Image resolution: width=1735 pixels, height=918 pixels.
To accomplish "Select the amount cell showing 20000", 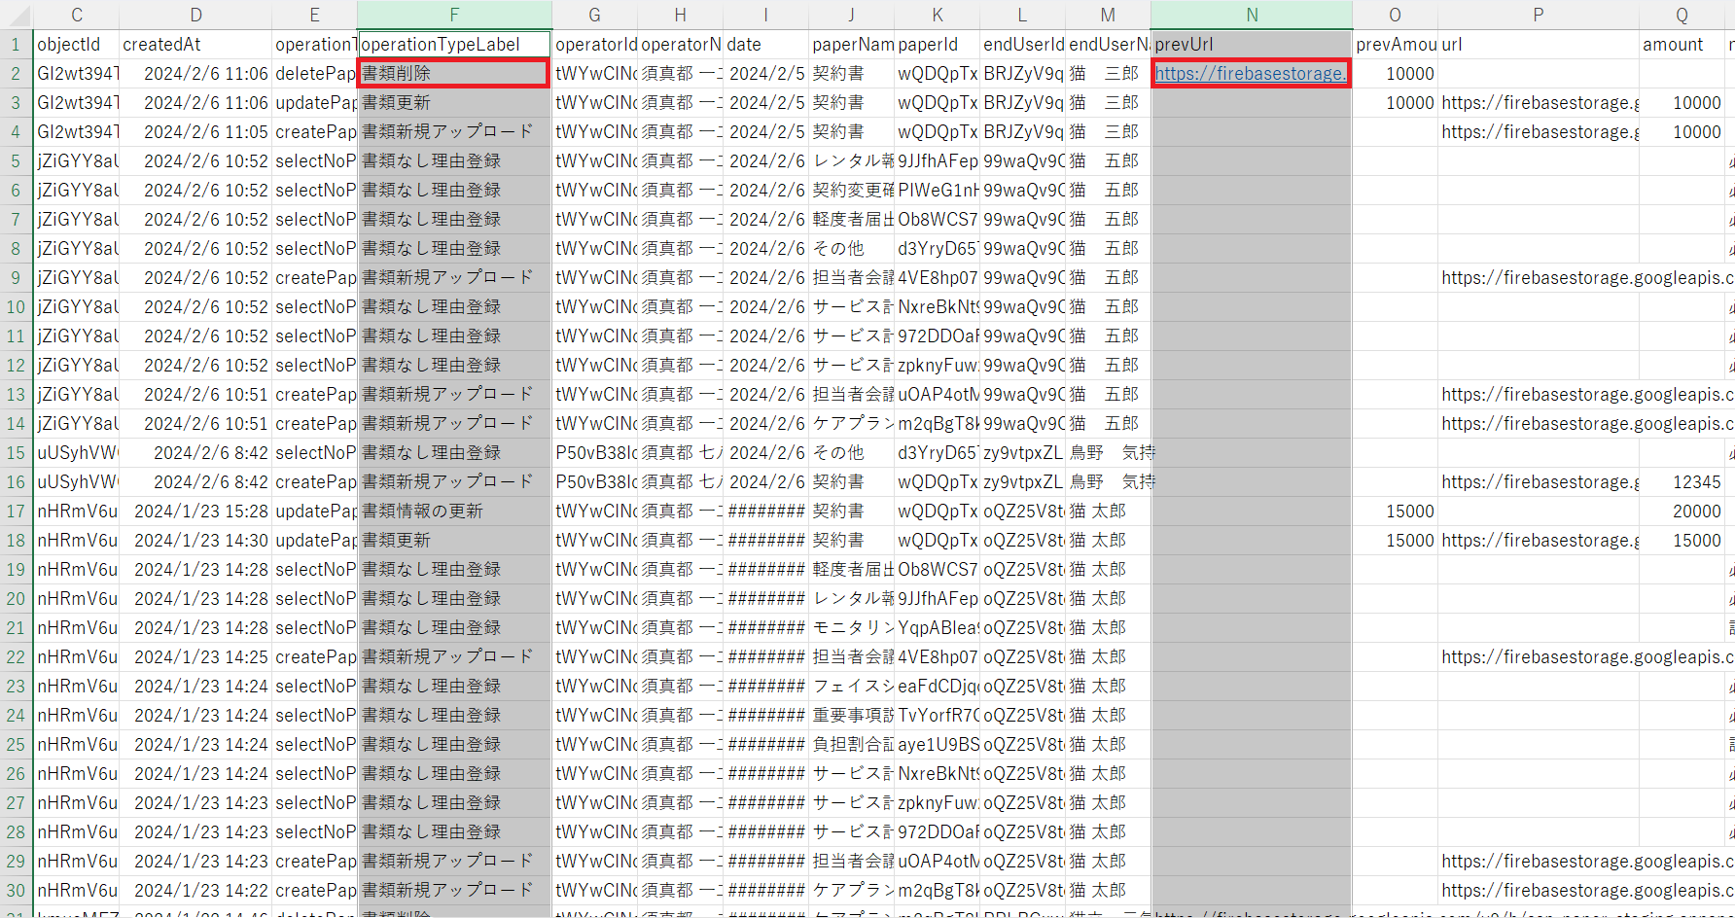I will coord(1682,512).
